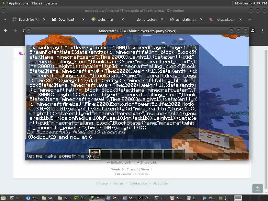
Task: Click the Godbout2 chat message
Action: [59, 137]
